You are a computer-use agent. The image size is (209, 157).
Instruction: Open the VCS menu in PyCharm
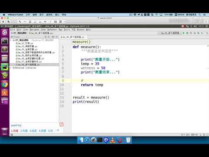point(74,30)
